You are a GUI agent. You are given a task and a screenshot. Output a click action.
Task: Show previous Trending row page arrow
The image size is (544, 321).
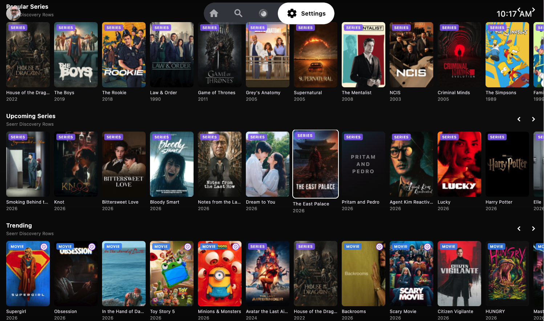[519, 229]
